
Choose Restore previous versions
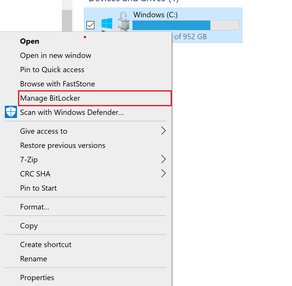pos(63,145)
